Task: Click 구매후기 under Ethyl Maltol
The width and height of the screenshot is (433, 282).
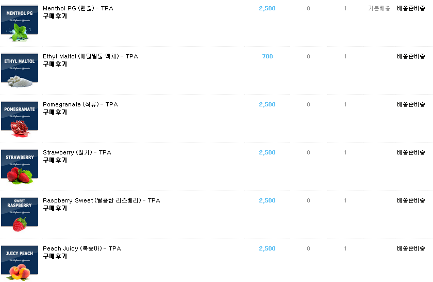Action: 55,64
